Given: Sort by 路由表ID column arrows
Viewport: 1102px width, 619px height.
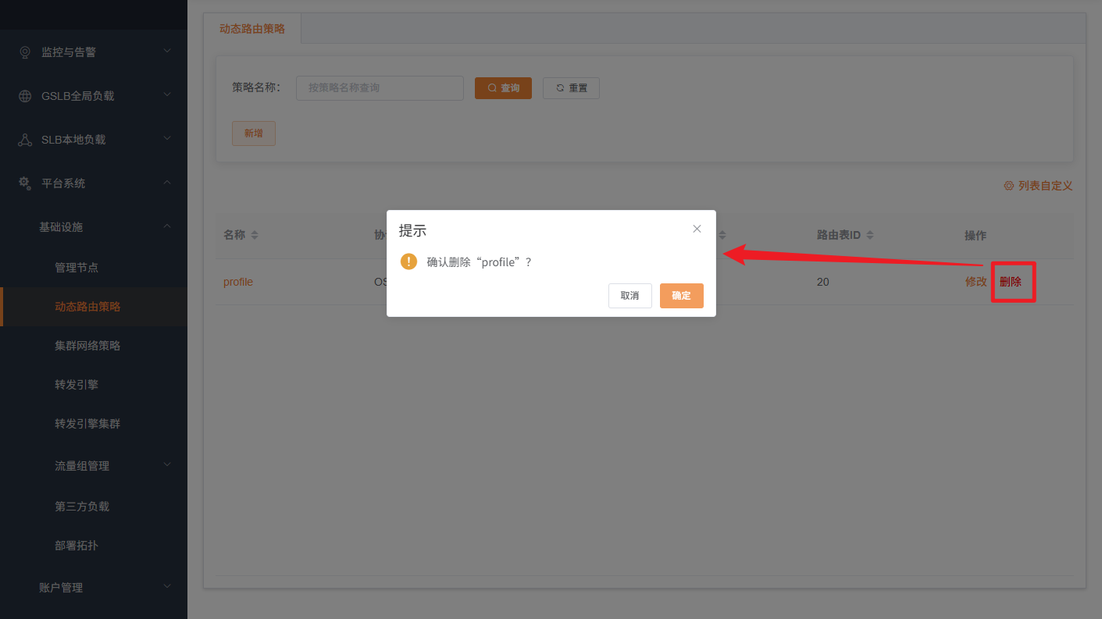Looking at the screenshot, I should pos(870,235).
